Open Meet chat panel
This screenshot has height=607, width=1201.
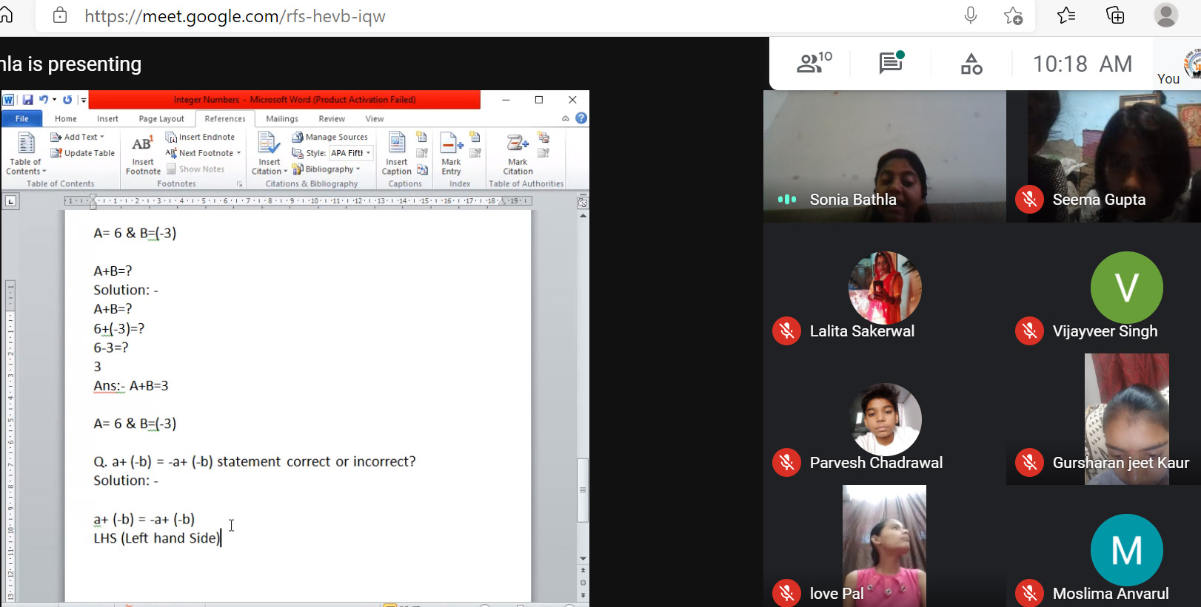(x=891, y=64)
